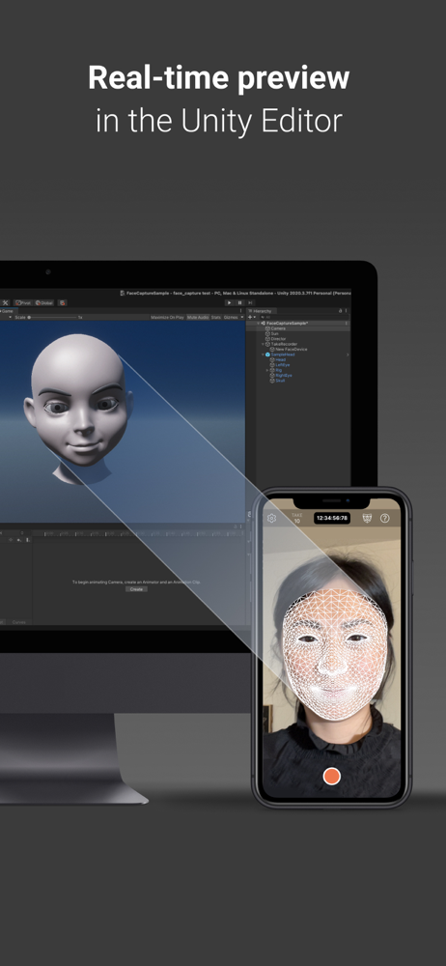
Task: Click the Unity Play button
Action: click(229, 303)
